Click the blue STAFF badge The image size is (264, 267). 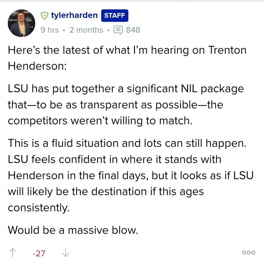click(115, 15)
